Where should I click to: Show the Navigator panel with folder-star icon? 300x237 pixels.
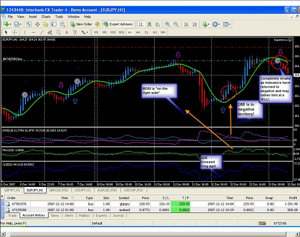click(x=46, y=24)
